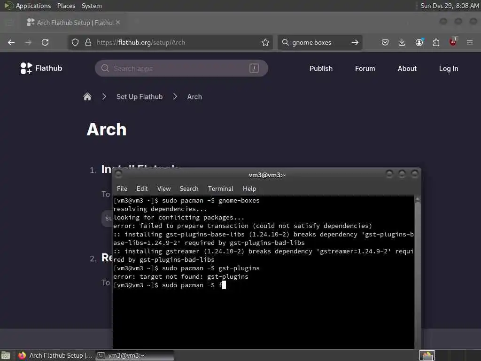481x361 pixels.
Task: Click the terminal title bar menu button
Action: (x=118, y=174)
